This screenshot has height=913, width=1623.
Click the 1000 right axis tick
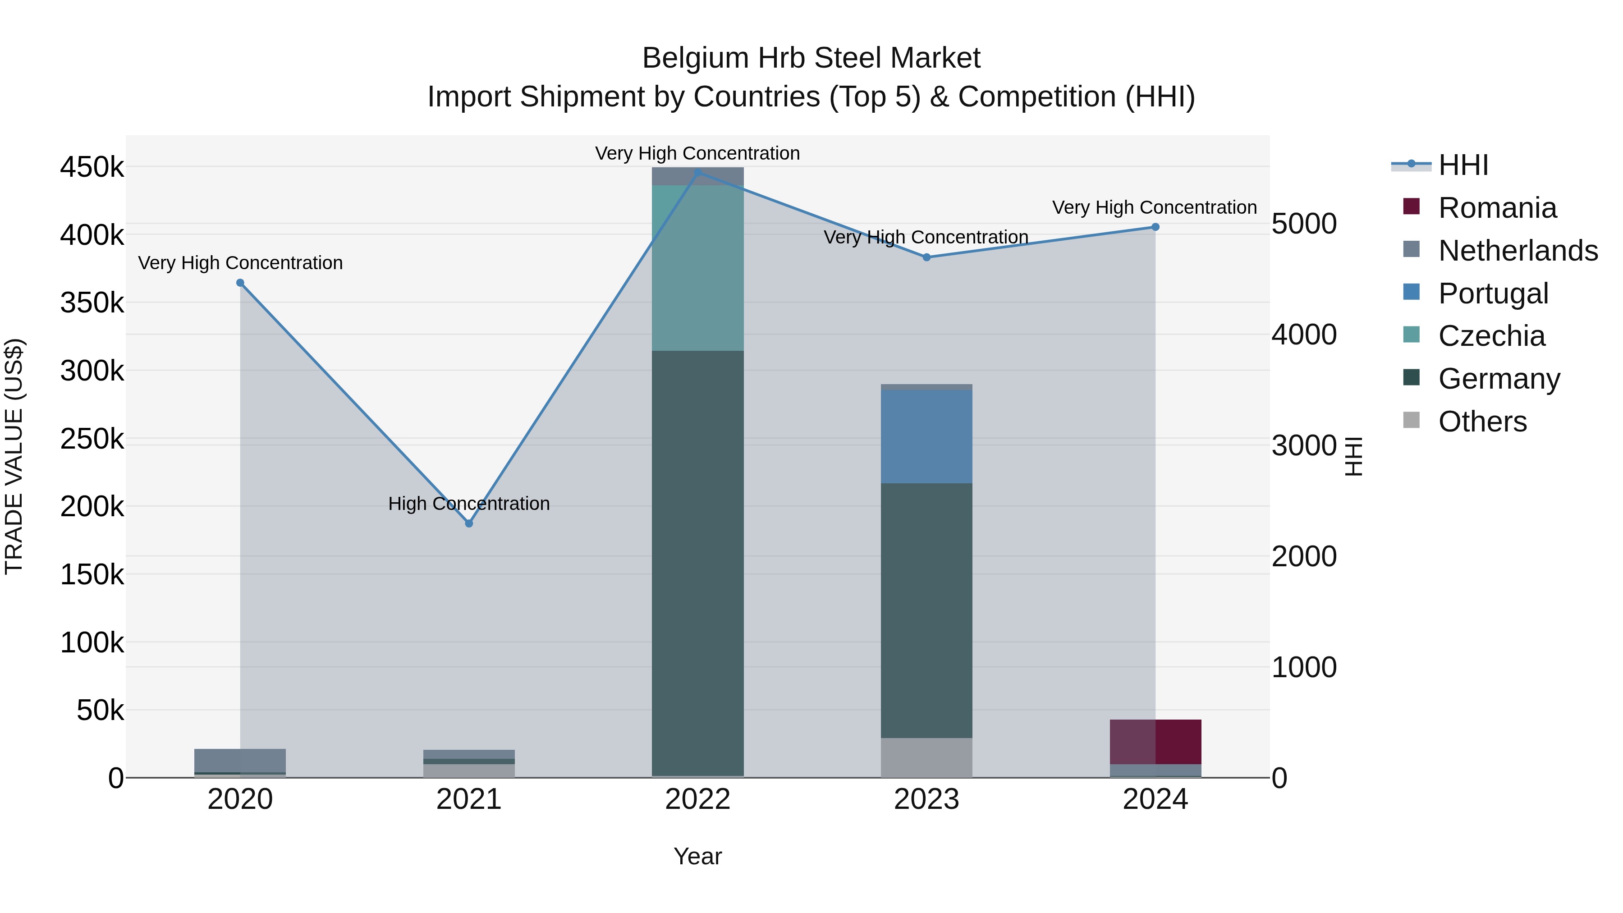pos(1303,667)
